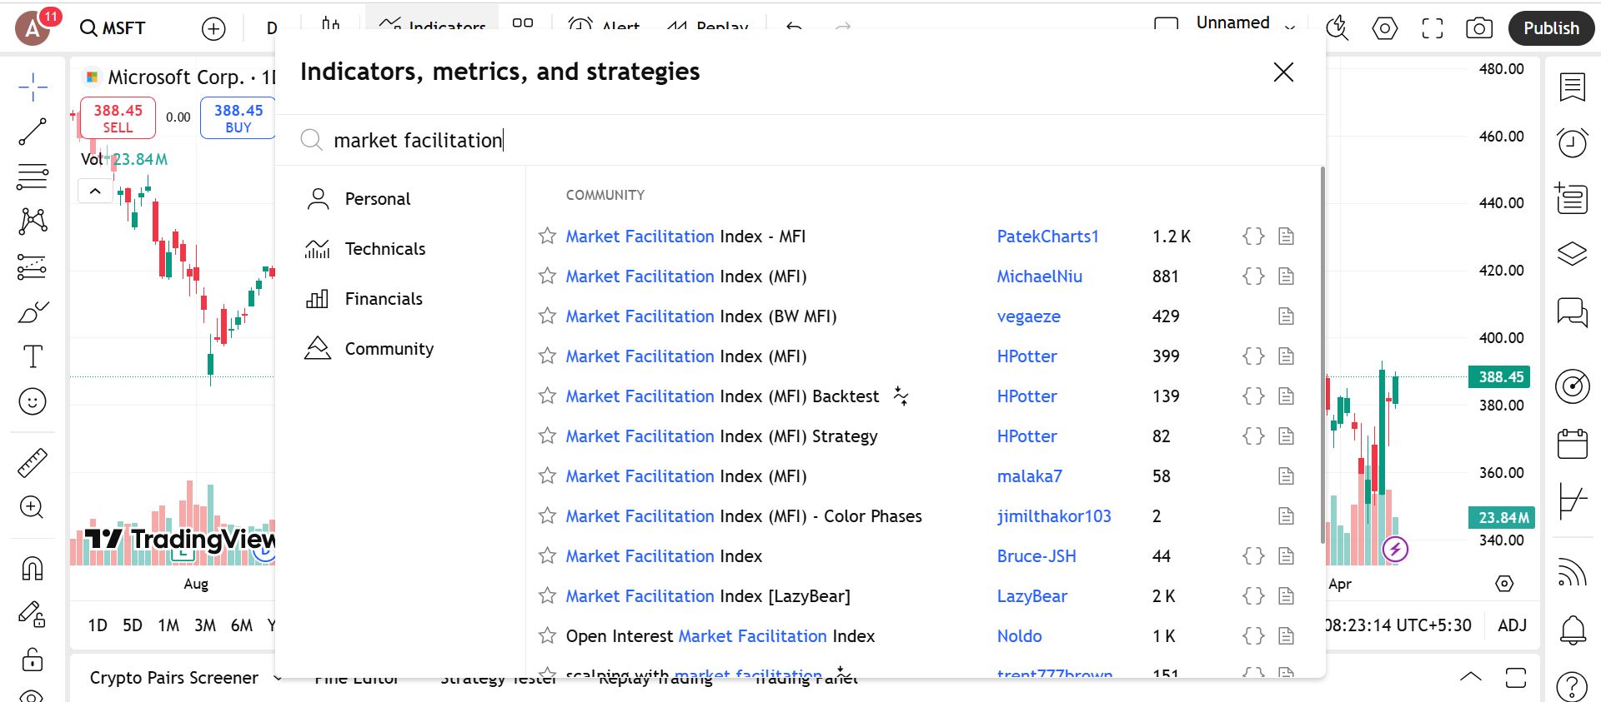Open author profile PatekCharts1
This screenshot has height=702, width=1601.
point(1047,236)
